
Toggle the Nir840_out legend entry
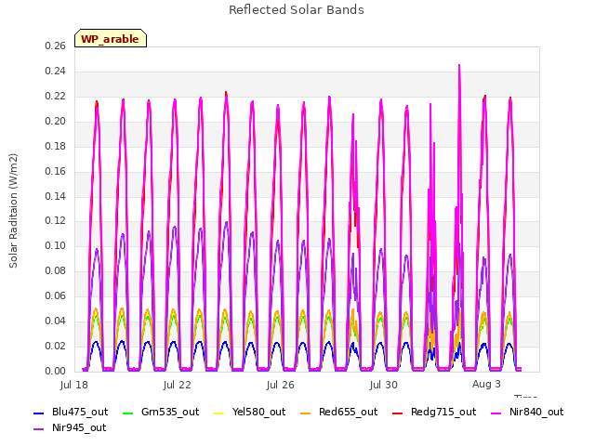point(527,413)
